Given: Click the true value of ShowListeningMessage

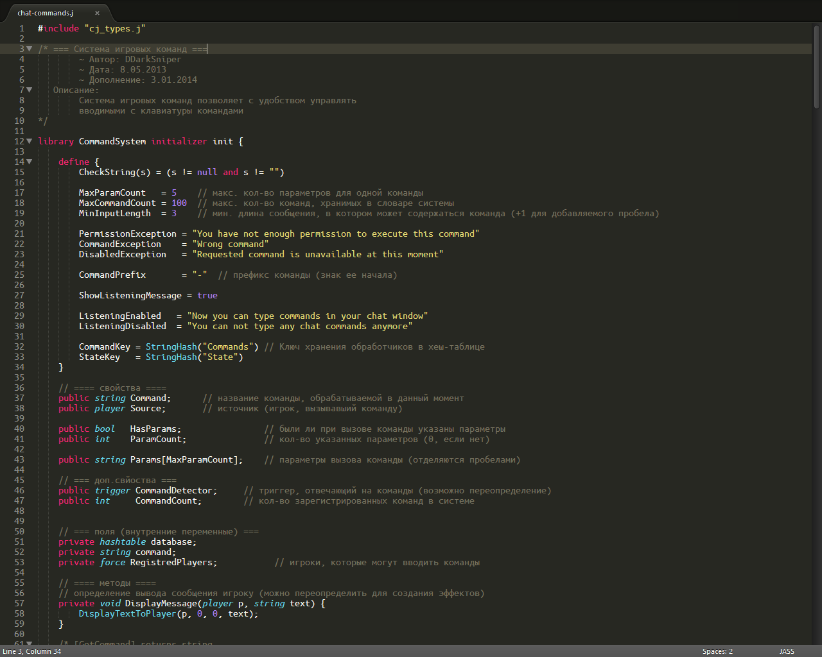Looking at the screenshot, I should (207, 295).
